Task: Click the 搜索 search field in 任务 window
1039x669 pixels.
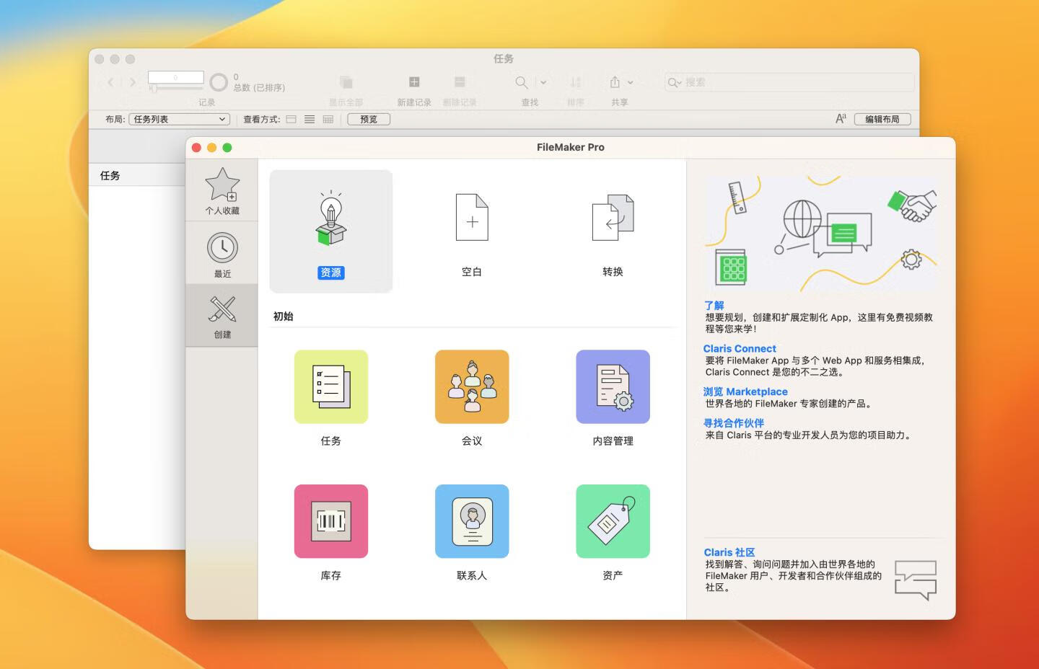Action: tap(790, 82)
